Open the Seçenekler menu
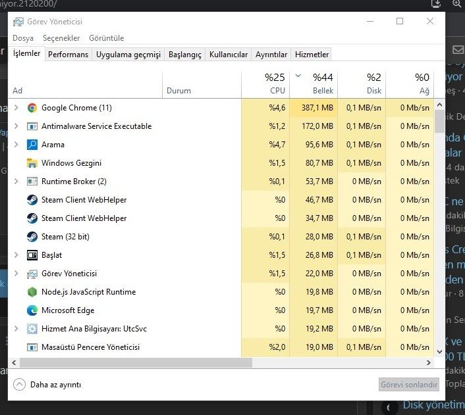The width and height of the screenshot is (465, 415). pyautogui.click(x=61, y=38)
